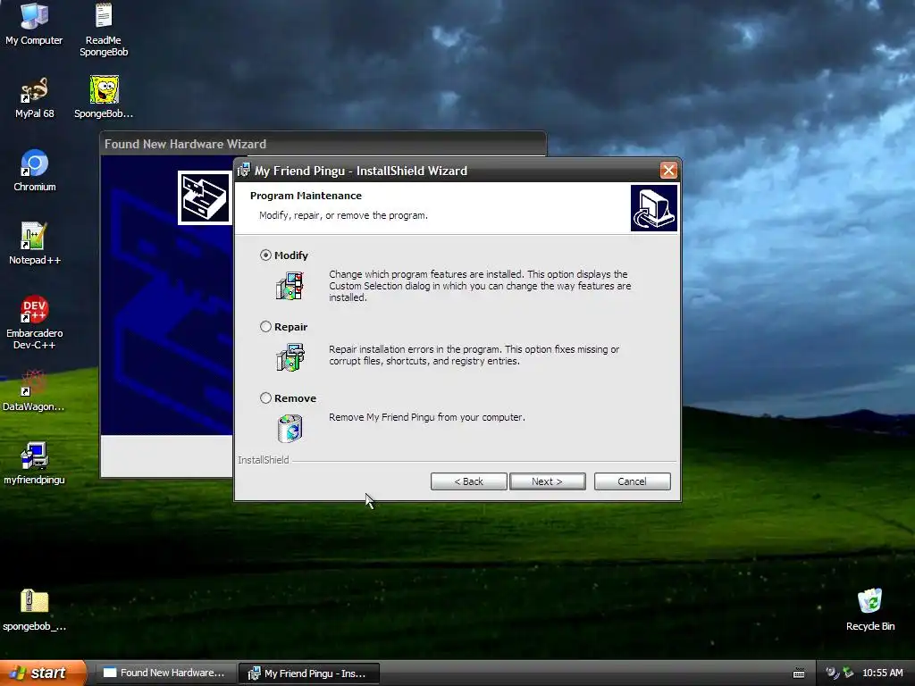Select the Repair radio option
The width and height of the screenshot is (915, 686).
coord(265,327)
